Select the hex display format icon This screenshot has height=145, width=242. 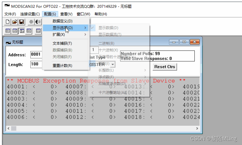pos(29,31)
